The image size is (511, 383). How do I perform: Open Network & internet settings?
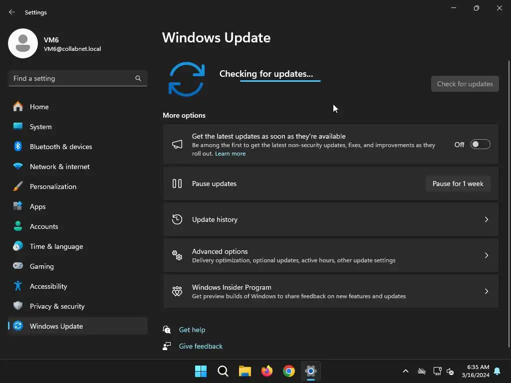pos(77,167)
